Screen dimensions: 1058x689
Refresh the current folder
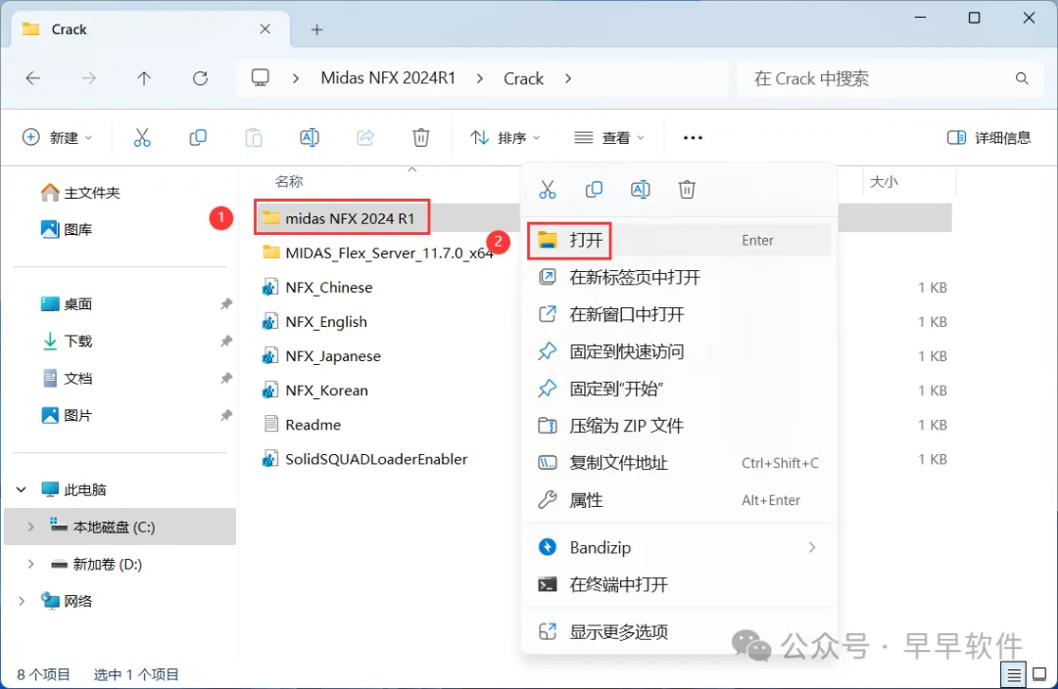pos(201,78)
